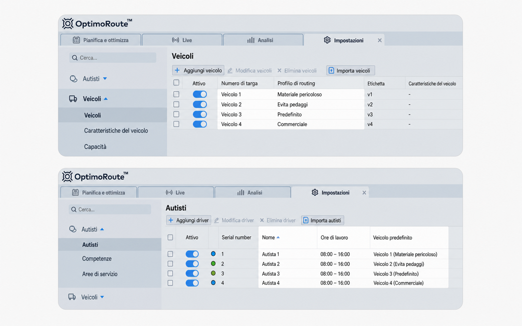Image resolution: width=522 pixels, height=326 pixels.
Task: Click the Importa veicoli button
Action: 350,70
